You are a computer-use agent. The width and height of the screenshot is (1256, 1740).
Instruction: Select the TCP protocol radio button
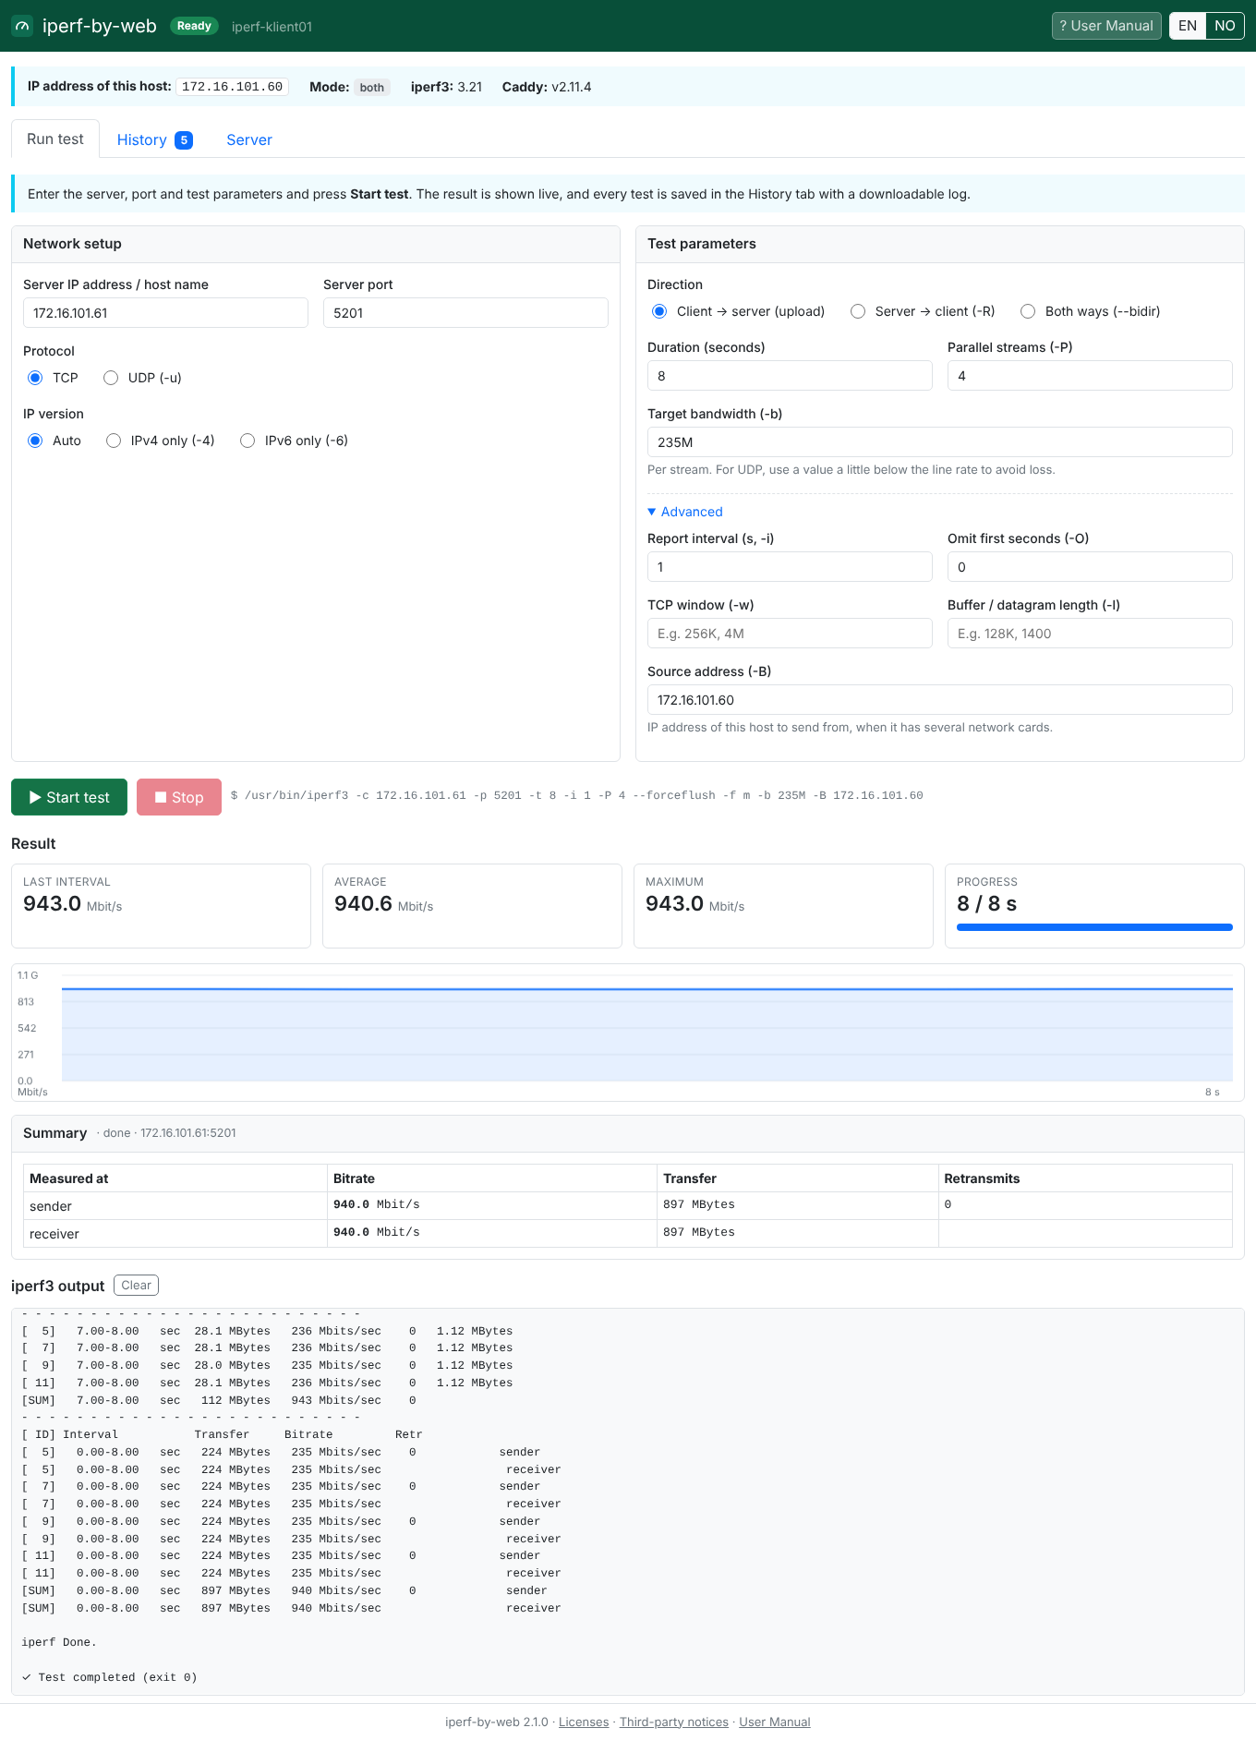[x=35, y=378]
